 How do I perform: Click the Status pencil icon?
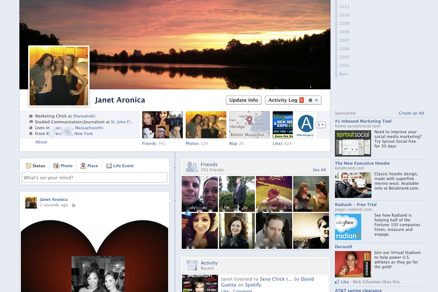tap(28, 166)
